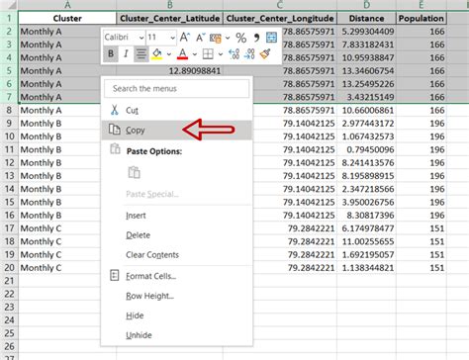Click cell with distance 11.00255655
Image resolution: width=469 pixels, height=360 pixels.
click(x=366, y=241)
